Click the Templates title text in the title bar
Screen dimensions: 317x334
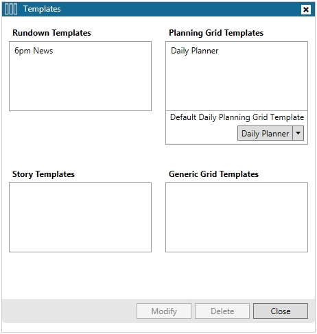tap(42, 9)
